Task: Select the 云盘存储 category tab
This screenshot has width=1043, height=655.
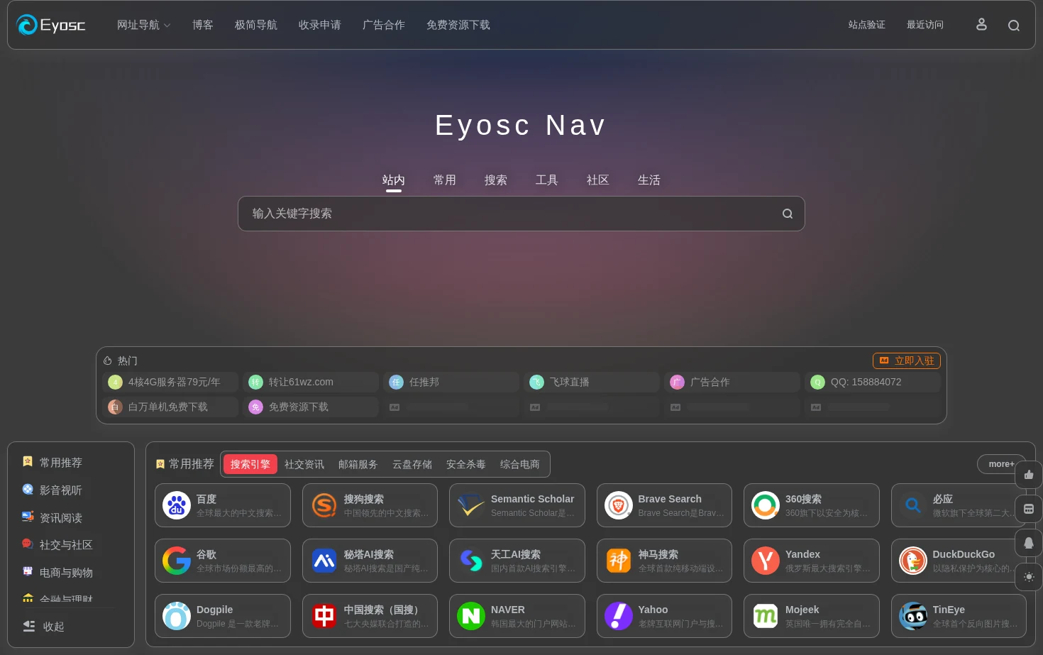Action: [x=412, y=464]
